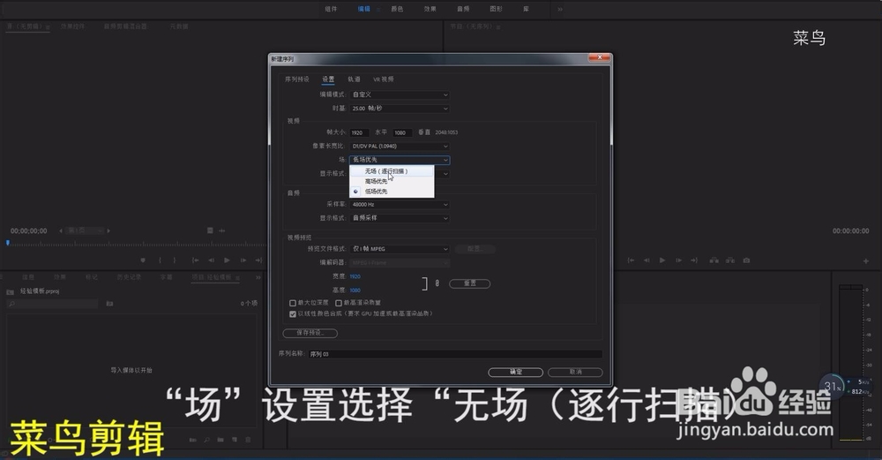The image size is (882, 460).
Task: Open the 组件 workspace tab
Action: pyautogui.click(x=332, y=9)
